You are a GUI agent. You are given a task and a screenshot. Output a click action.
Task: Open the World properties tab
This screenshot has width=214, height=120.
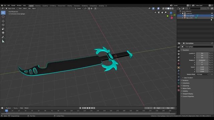(179, 64)
